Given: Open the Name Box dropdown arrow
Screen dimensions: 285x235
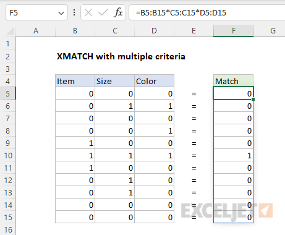Looking at the screenshot, I should [61, 13].
